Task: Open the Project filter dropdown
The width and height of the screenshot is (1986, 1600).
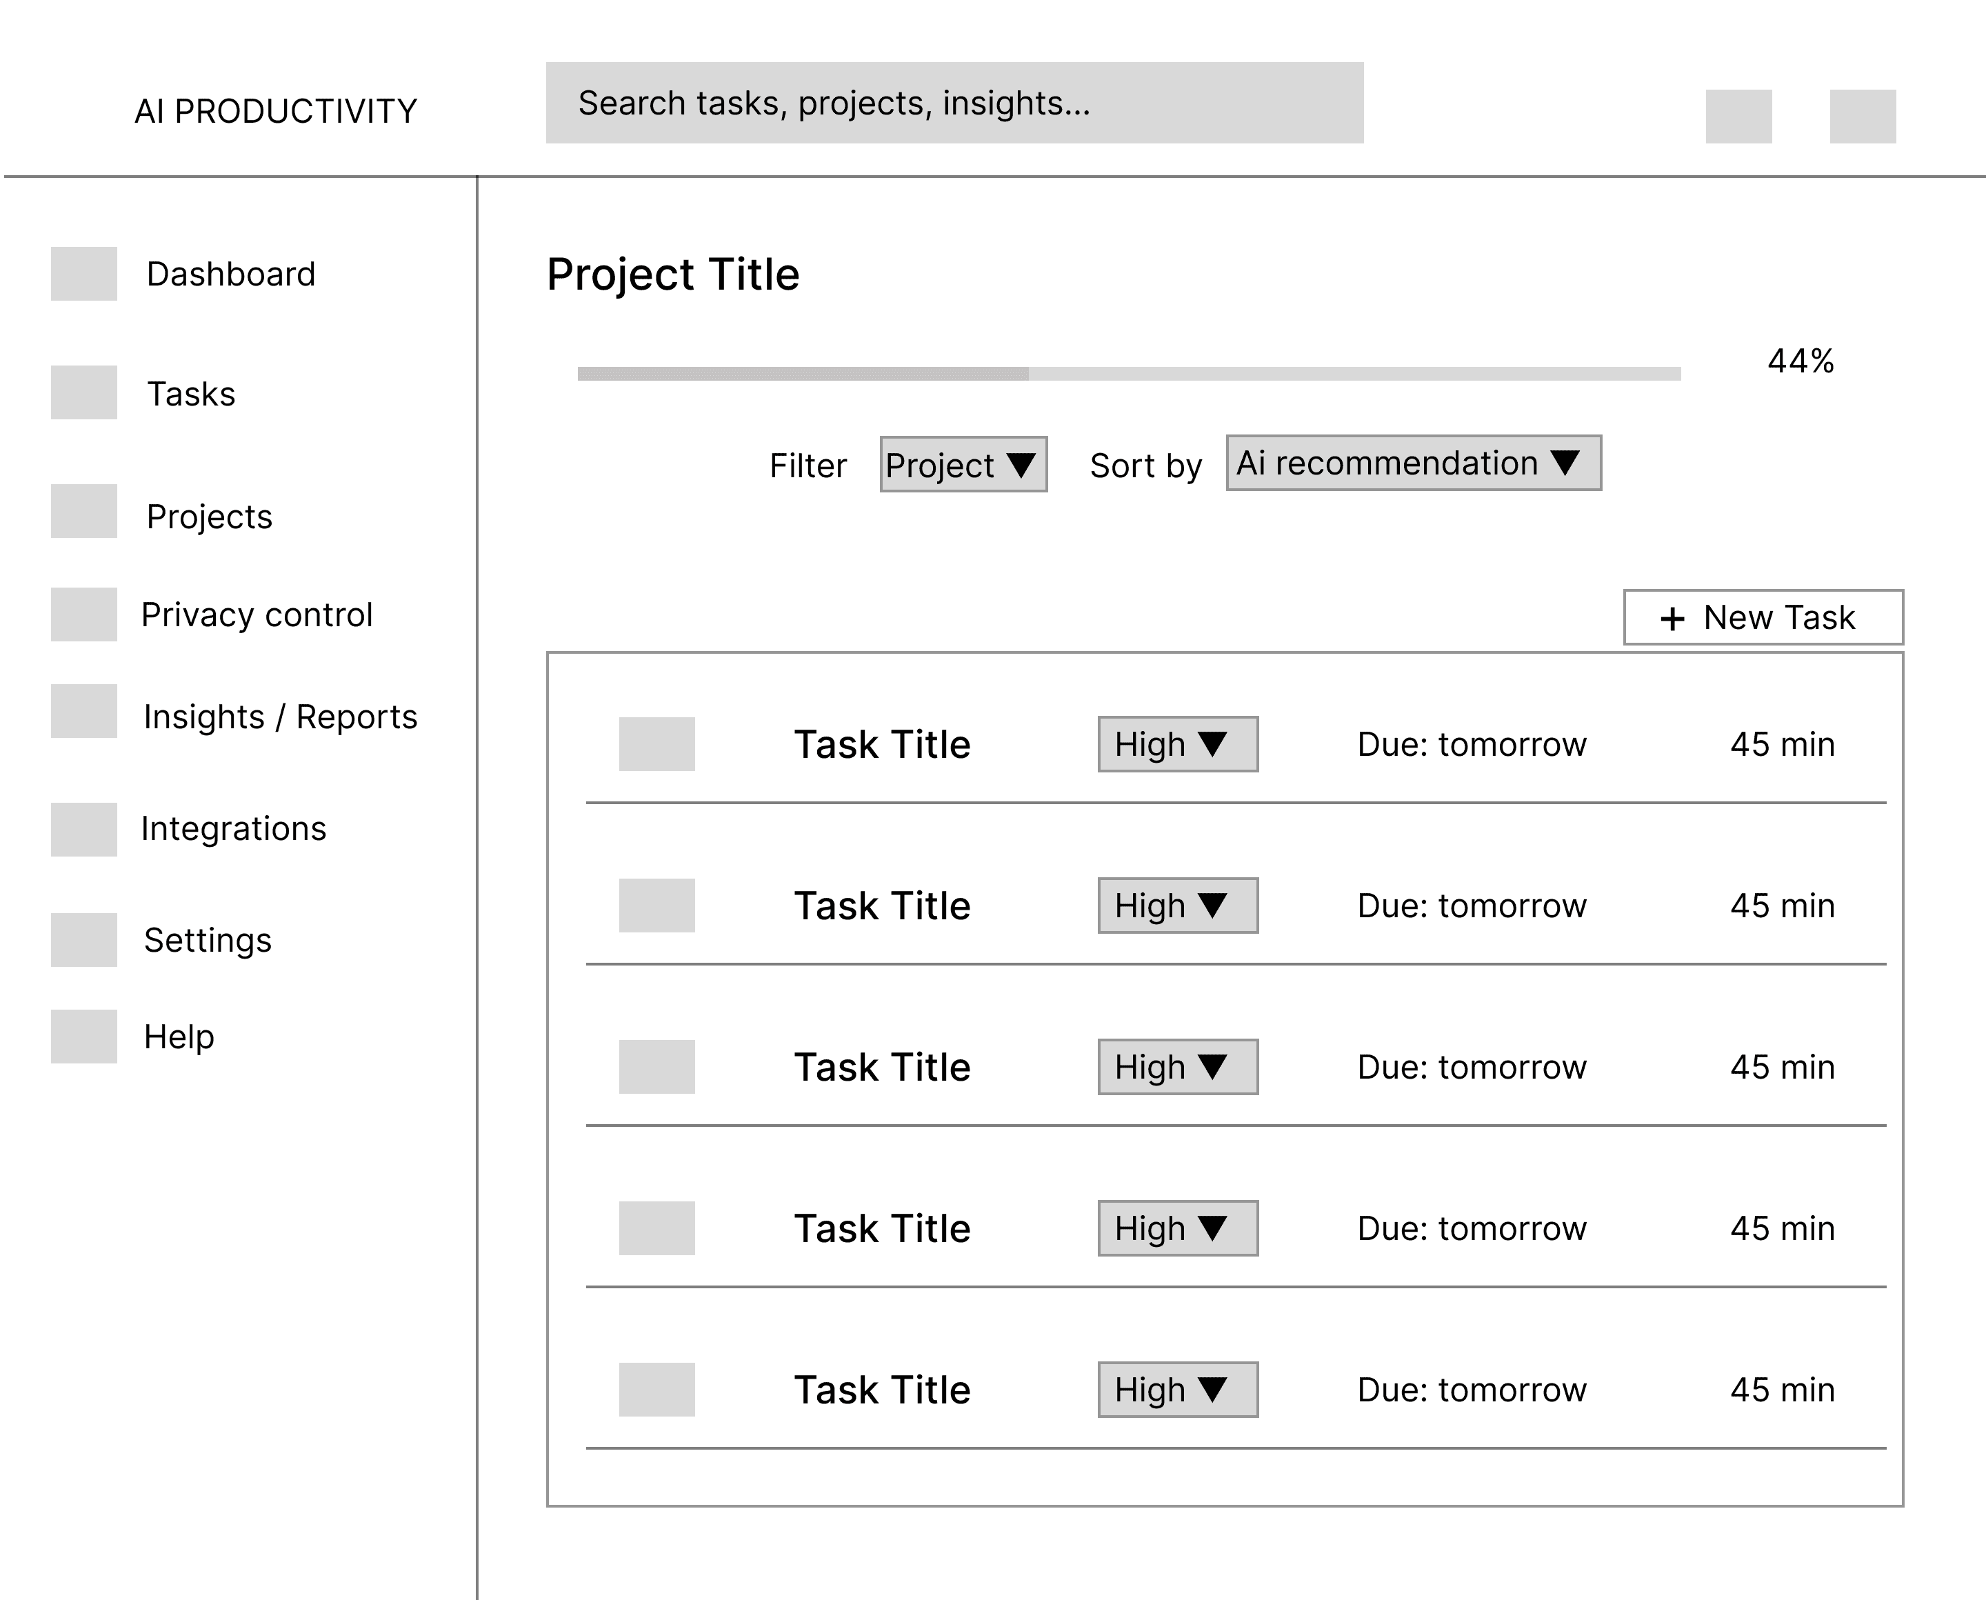Action: pyautogui.click(x=963, y=465)
